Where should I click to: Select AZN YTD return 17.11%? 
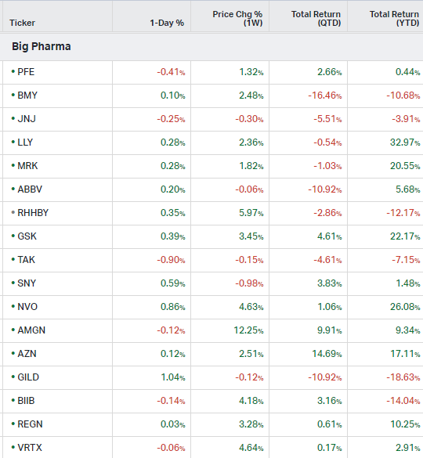point(405,354)
